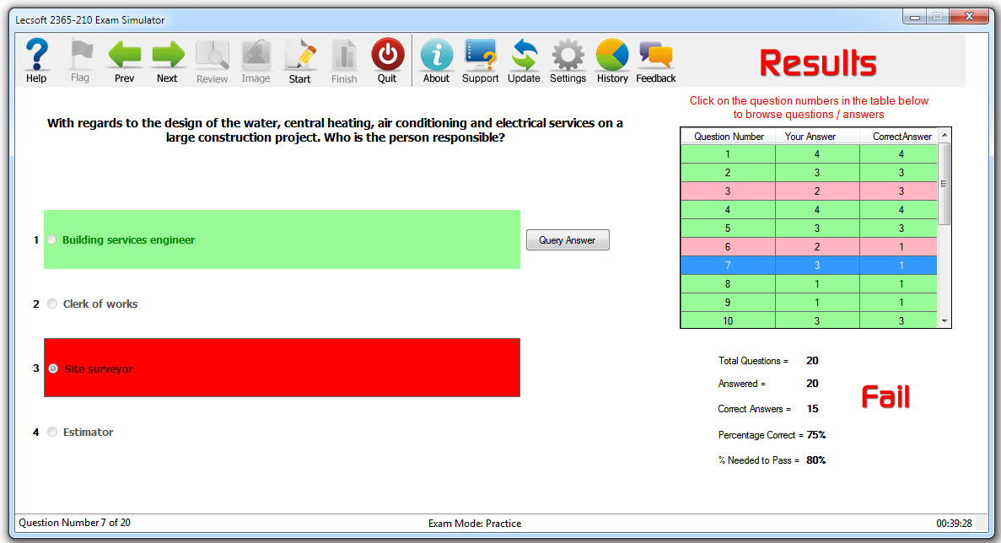Click the Query Answer button
This screenshot has height=543, width=1001.
click(568, 240)
